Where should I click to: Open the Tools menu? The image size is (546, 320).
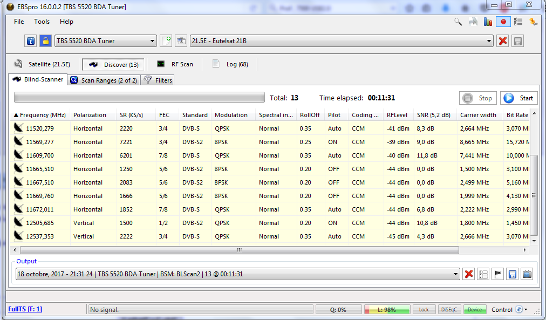point(42,22)
